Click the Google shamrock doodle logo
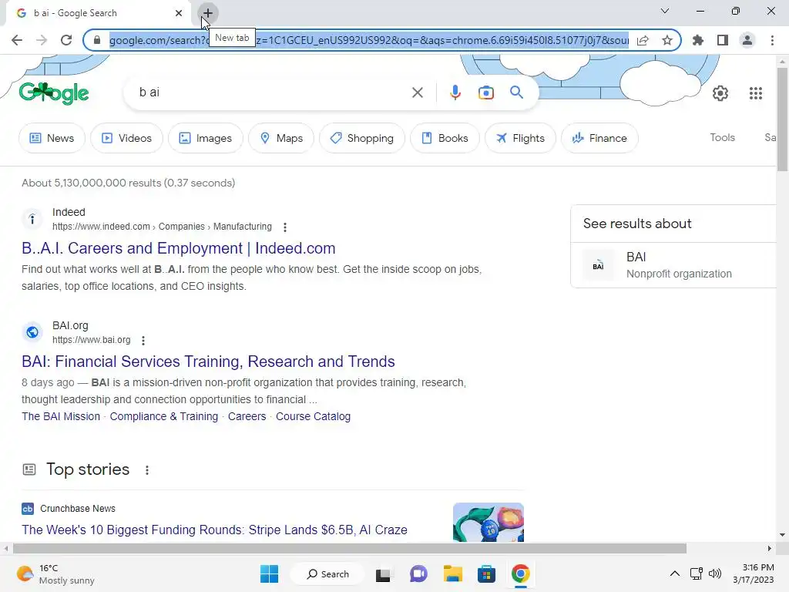This screenshot has width=789, height=592. point(54,93)
